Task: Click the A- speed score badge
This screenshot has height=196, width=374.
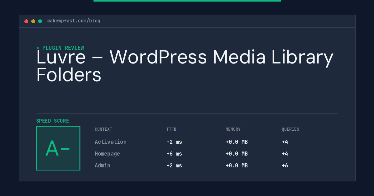Action: (x=58, y=148)
